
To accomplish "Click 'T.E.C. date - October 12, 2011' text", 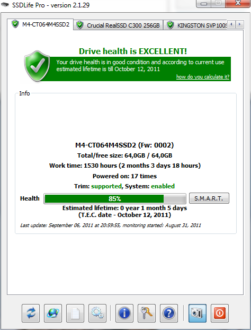I will [125, 215].
